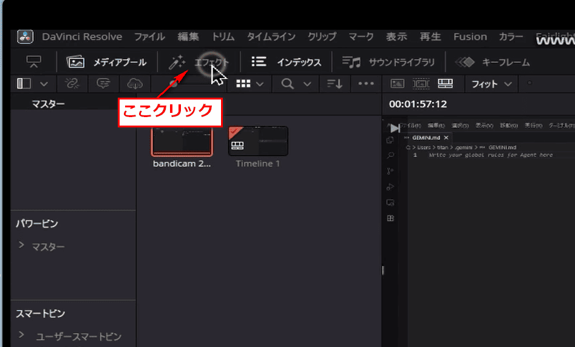The width and height of the screenshot is (575, 347).
Task: Open the thumbnail grid view dropdown
Action: [249, 84]
